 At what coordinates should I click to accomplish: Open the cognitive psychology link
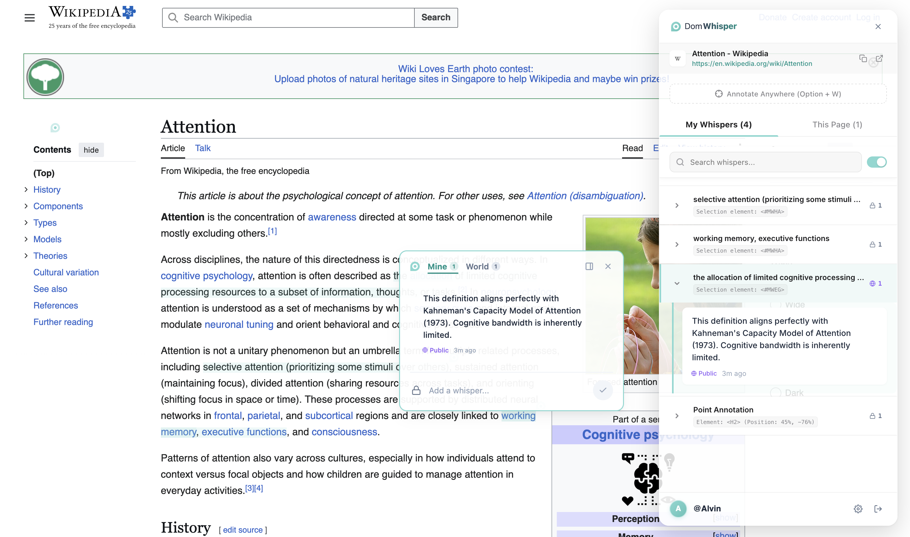coord(206,275)
